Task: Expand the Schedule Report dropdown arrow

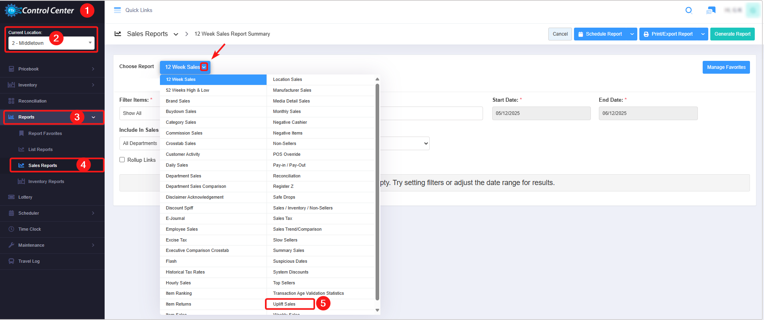Action: click(x=632, y=34)
